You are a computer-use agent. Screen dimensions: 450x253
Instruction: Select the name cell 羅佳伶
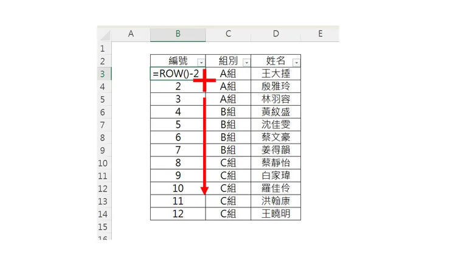276,188
